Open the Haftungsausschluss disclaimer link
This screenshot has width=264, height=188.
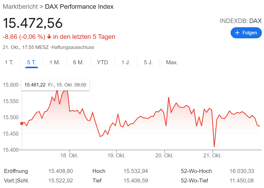(73, 47)
